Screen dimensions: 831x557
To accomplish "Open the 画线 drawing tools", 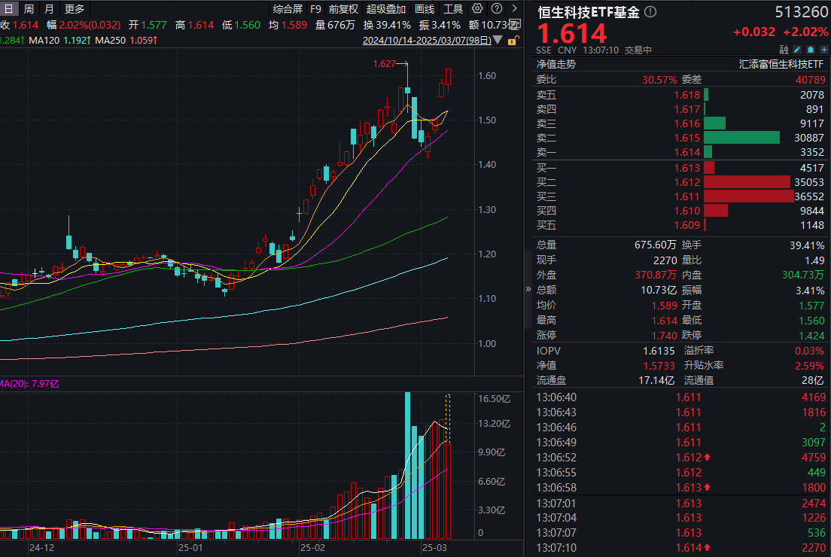I will [424, 10].
